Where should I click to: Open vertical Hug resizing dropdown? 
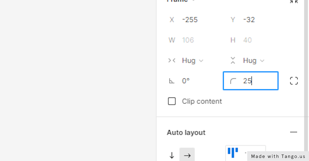click(x=254, y=61)
